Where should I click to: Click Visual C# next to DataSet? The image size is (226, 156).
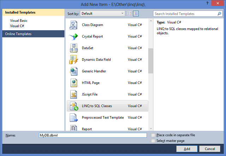[x=135, y=48]
